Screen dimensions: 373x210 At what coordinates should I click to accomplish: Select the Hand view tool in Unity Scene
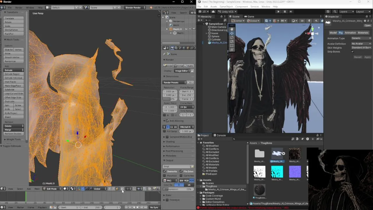click(x=232, y=29)
